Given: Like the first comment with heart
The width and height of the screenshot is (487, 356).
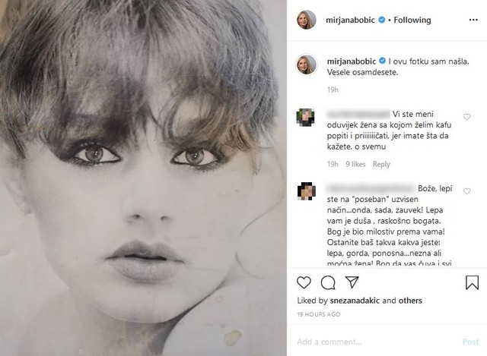Looking at the screenshot, I should (467, 117).
